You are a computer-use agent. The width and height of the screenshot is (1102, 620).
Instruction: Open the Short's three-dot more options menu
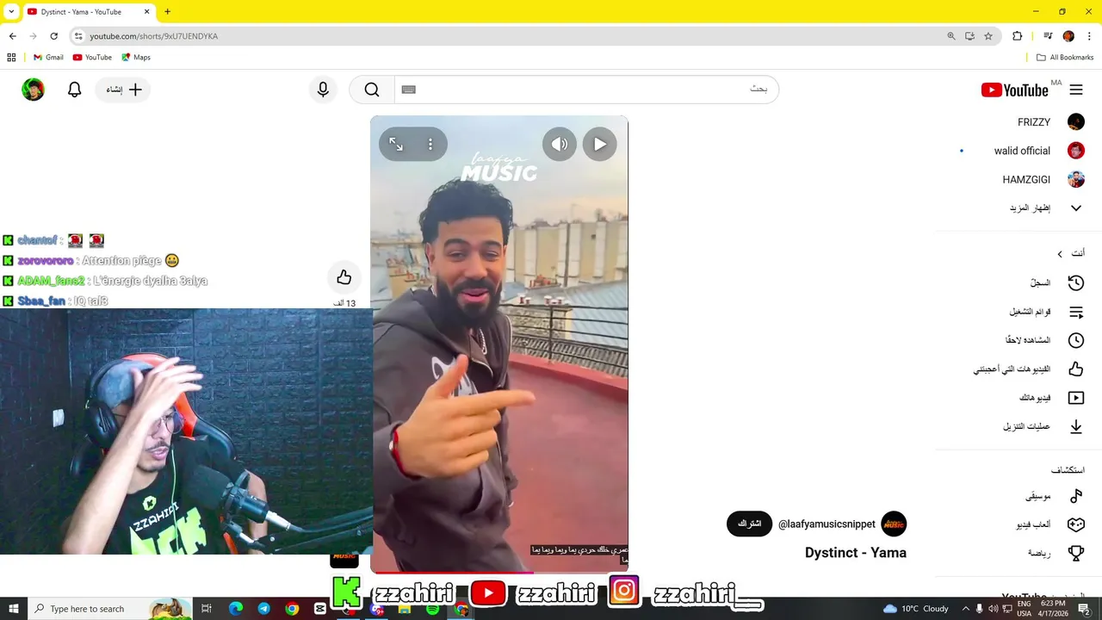pyautogui.click(x=430, y=145)
